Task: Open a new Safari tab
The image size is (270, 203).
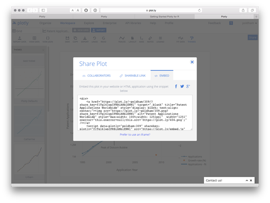Action: click(256, 17)
